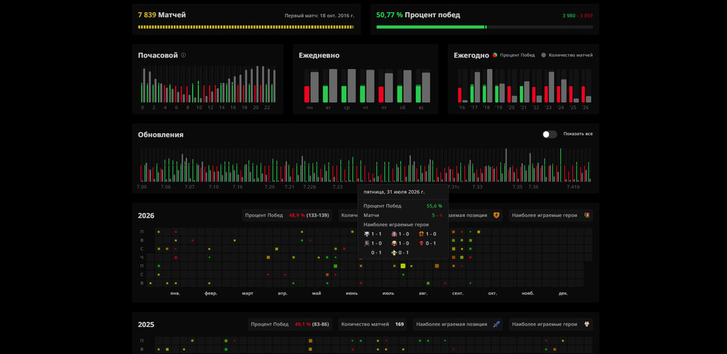This screenshot has width=727, height=354.
Task: Select the most played position icon for 2026
Action: point(496,215)
